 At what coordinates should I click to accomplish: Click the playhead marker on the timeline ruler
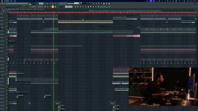click(x=54, y=12)
